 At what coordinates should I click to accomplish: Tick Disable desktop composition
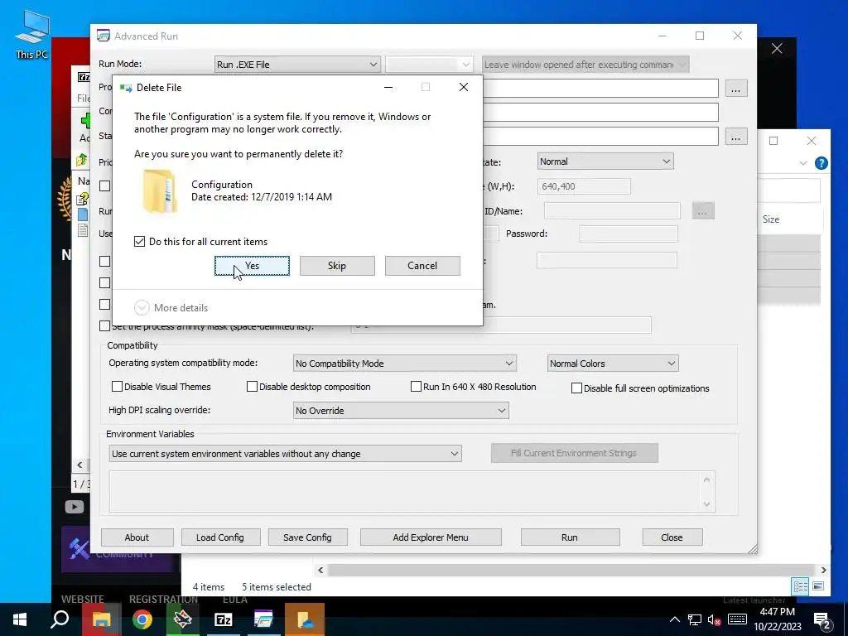point(252,386)
